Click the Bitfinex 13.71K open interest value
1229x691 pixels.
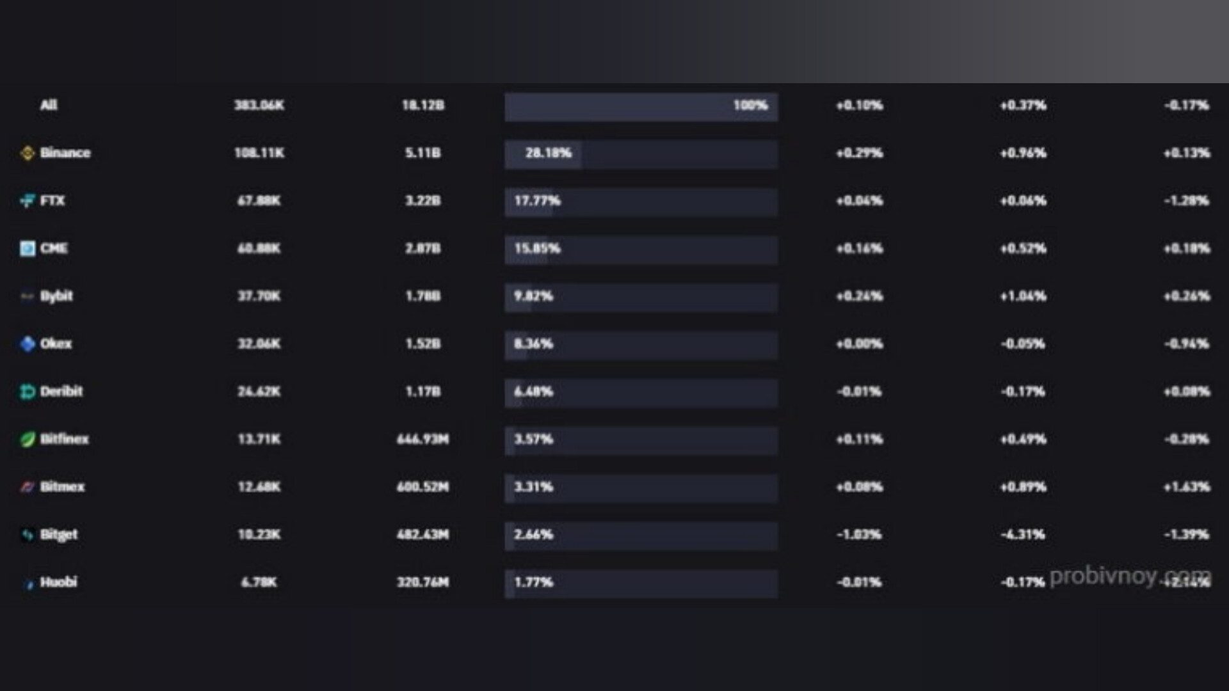tap(259, 440)
